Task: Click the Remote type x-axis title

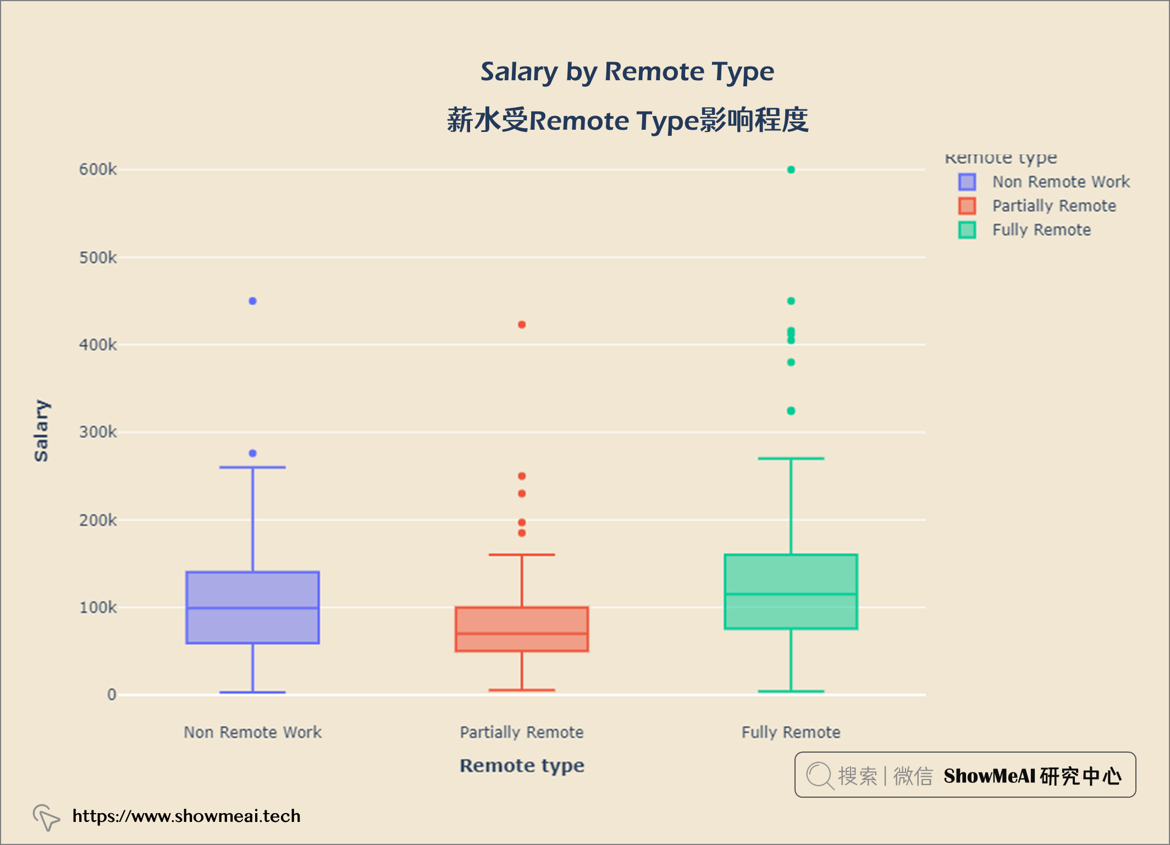Action: [521, 766]
